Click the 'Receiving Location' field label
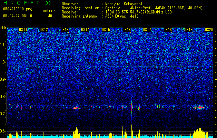 [x=80, y=8]
